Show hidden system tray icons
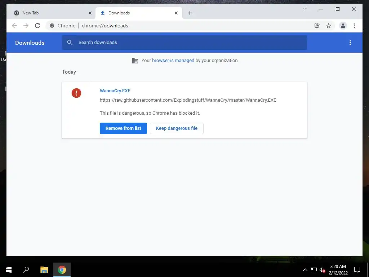Screen dimensions: 369x277 tap(305, 270)
